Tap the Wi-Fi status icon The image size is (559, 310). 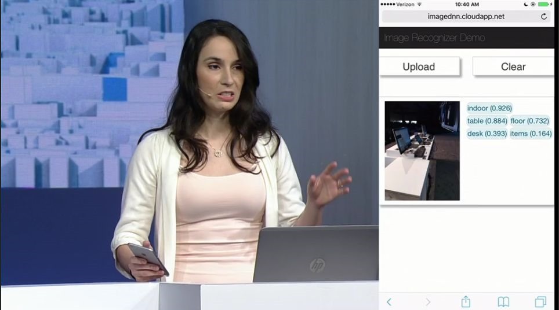[x=419, y=4]
